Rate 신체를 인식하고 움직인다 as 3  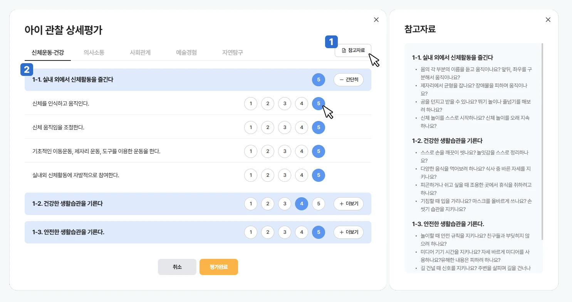point(285,103)
